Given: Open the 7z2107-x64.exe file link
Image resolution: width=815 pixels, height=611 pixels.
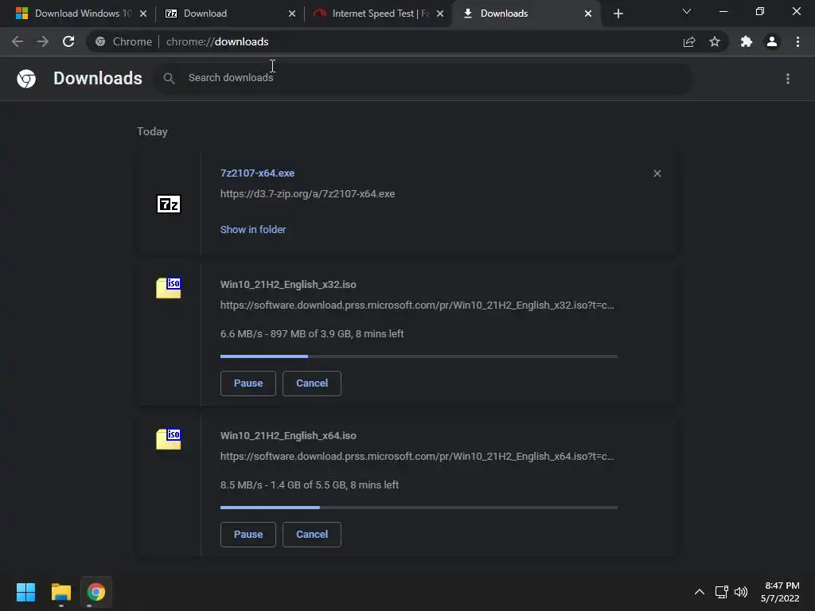Looking at the screenshot, I should click(x=257, y=173).
